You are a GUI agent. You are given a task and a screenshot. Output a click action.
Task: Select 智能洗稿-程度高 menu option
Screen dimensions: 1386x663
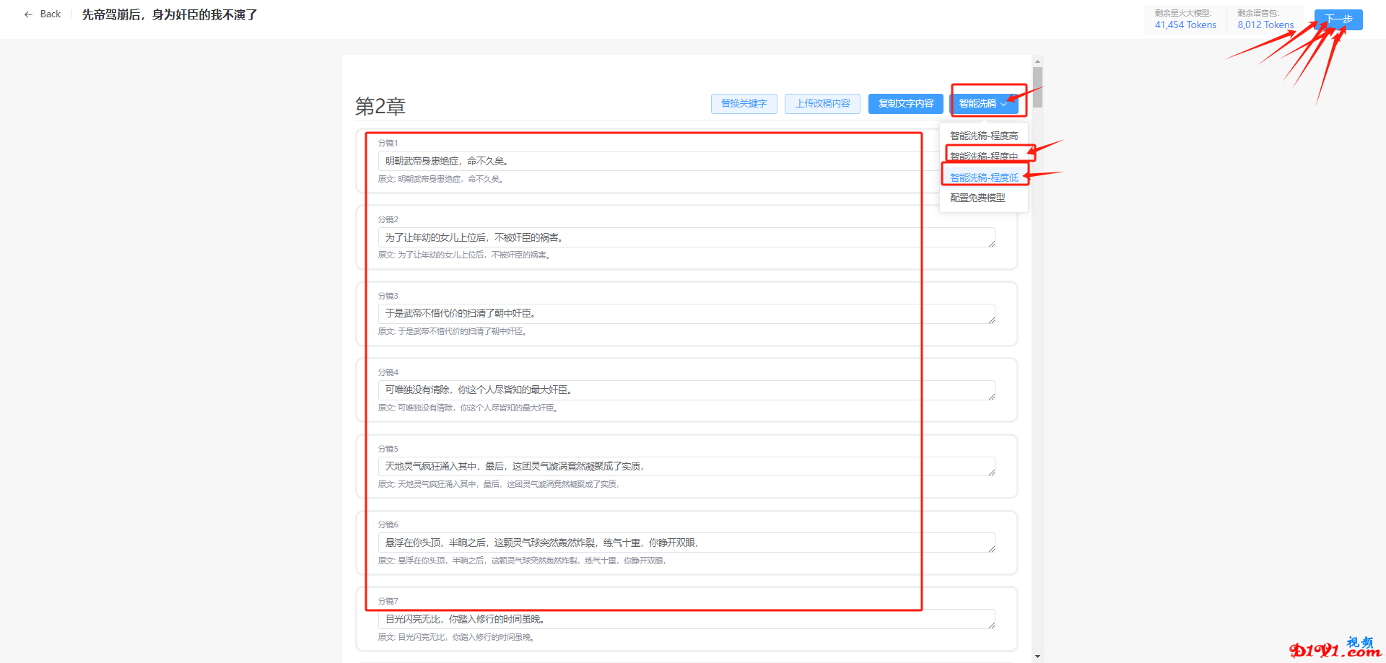[x=984, y=136]
